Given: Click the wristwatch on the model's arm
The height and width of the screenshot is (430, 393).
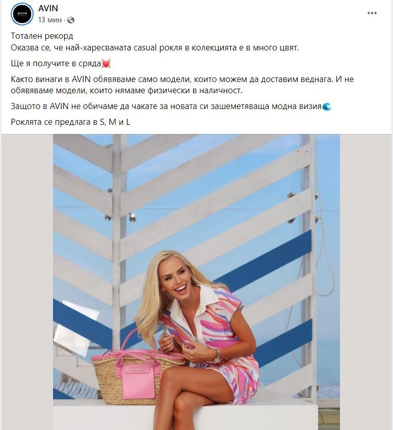Looking at the screenshot, I should point(217,356).
